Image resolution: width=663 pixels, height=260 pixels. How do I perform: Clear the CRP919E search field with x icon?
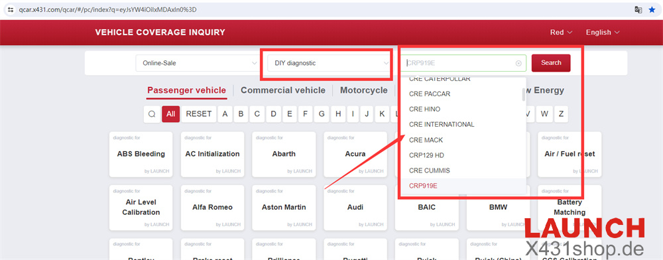pos(518,64)
